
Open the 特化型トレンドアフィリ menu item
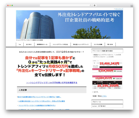81,44
